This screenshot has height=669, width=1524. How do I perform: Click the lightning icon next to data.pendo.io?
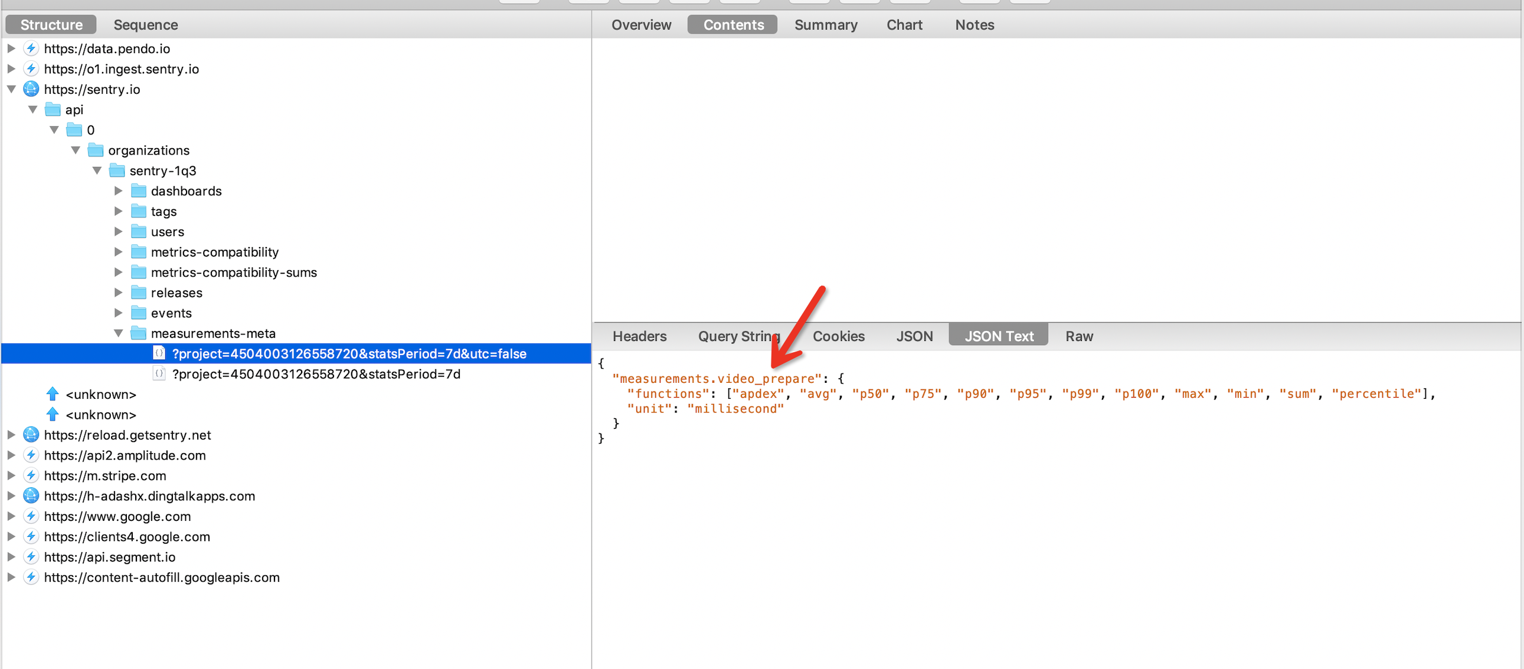31,48
